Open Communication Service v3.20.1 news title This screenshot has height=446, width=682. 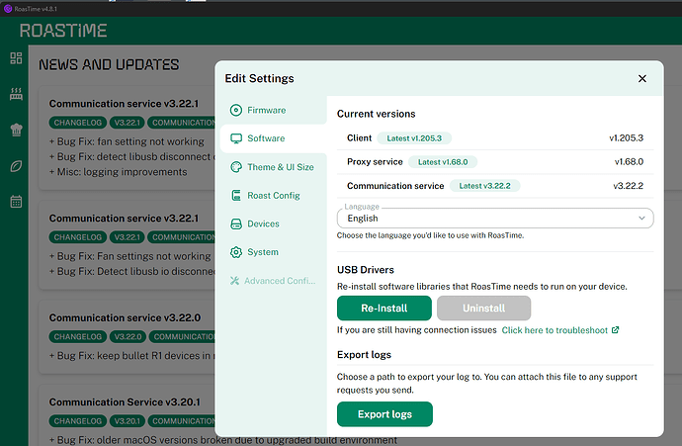[x=125, y=402]
